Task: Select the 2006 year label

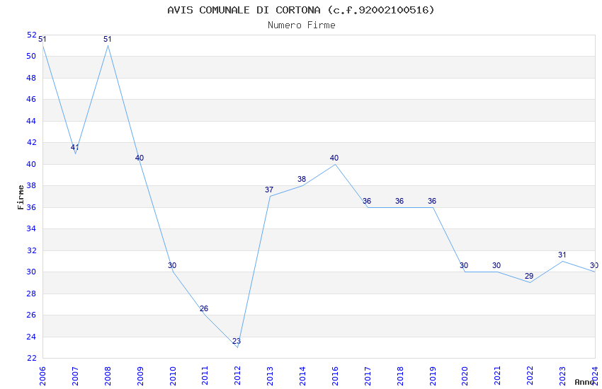Action: tap(42, 376)
